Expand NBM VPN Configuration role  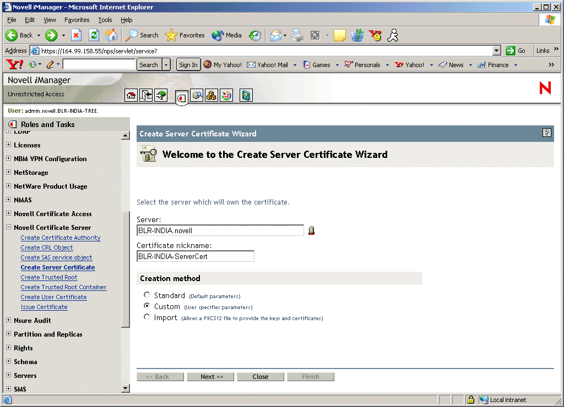click(9, 158)
